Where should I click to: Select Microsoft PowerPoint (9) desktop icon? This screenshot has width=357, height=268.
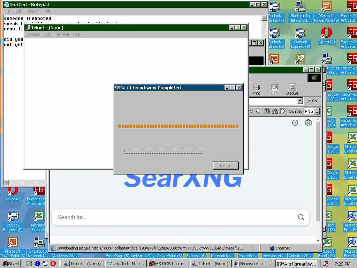pyautogui.click(x=326, y=12)
